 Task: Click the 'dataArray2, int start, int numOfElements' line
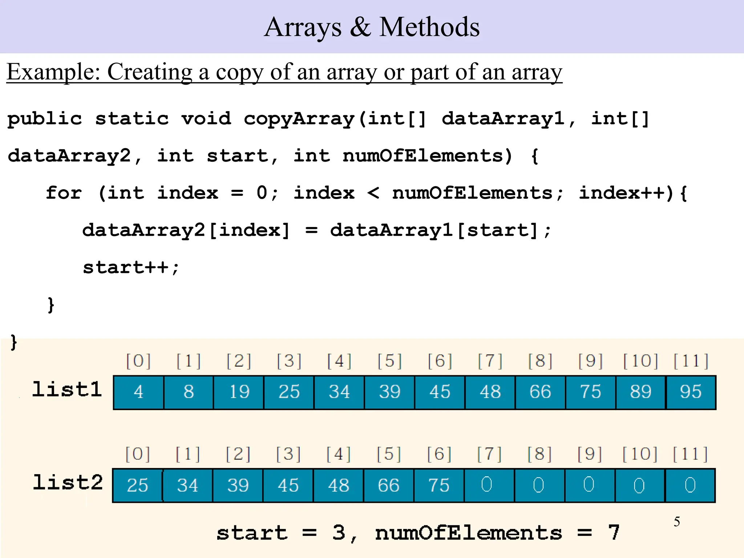click(273, 157)
